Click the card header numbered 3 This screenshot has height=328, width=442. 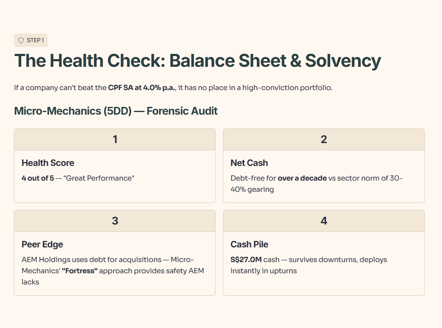click(115, 221)
